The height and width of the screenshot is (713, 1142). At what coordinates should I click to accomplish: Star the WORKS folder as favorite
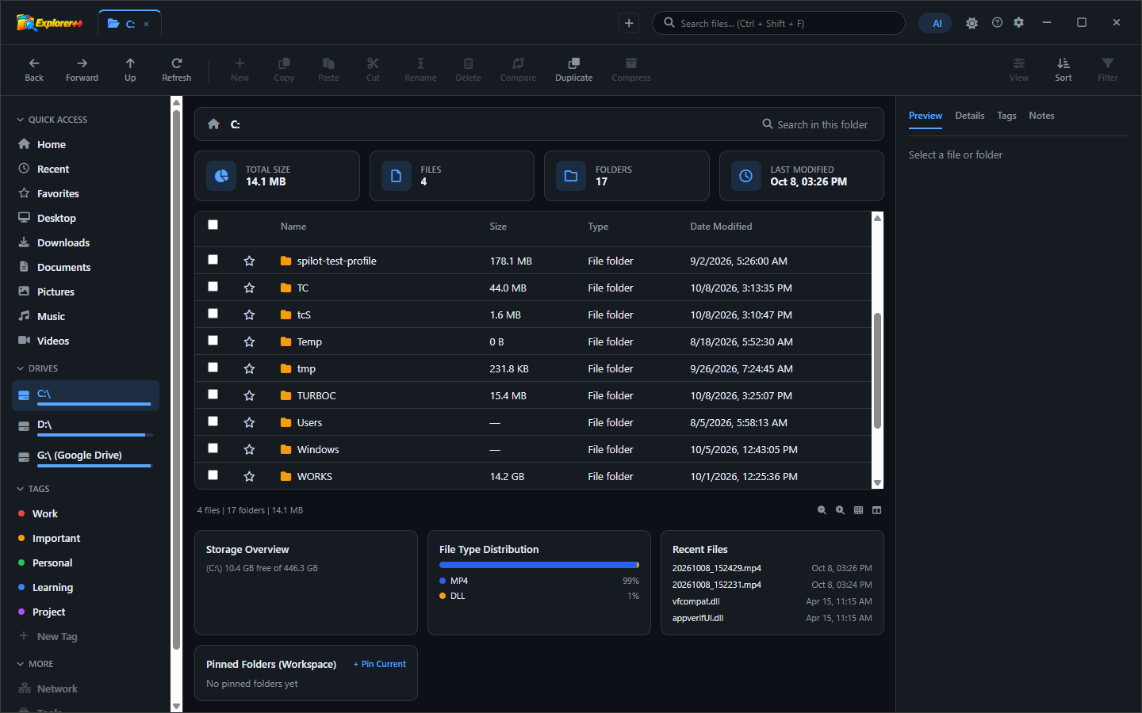(249, 476)
